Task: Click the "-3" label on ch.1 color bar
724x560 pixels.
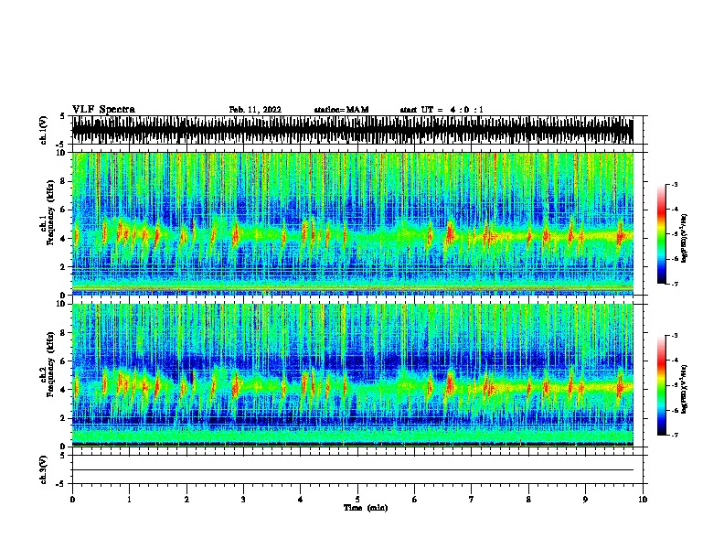Action: click(675, 184)
